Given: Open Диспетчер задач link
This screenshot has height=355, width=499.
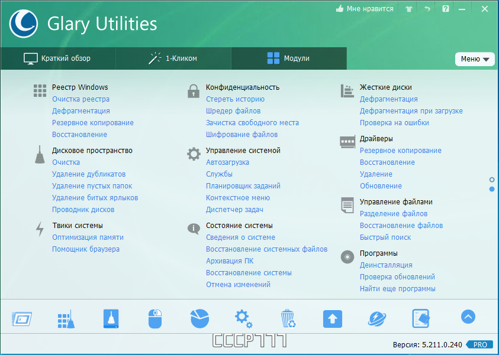Looking at the screenshot, I should point(234,210).
